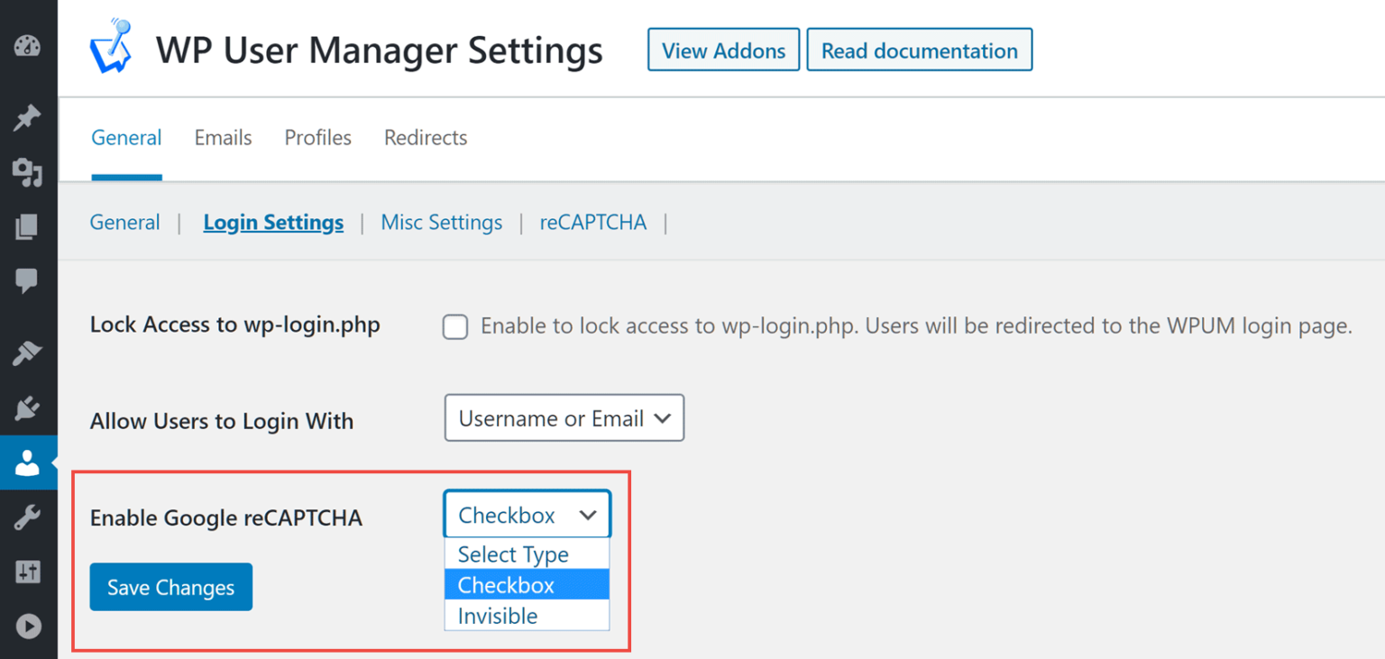The height and width of the screenshot is (659, 1385).
Task: Open Misc Settings sub-section link
Action: (442, 223)
